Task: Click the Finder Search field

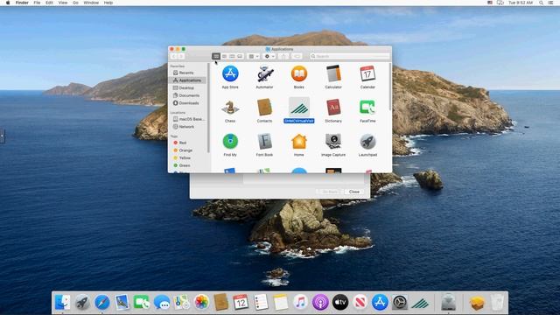Action: tap(350, 56)
